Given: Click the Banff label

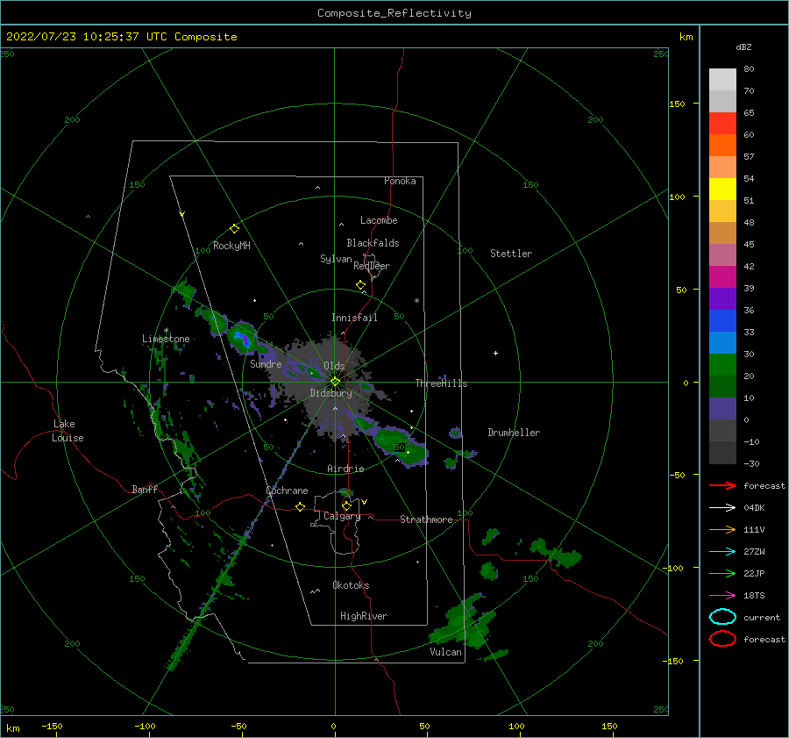Looking at the screenshot, I should pyautogui.click(x=145, y=489).
